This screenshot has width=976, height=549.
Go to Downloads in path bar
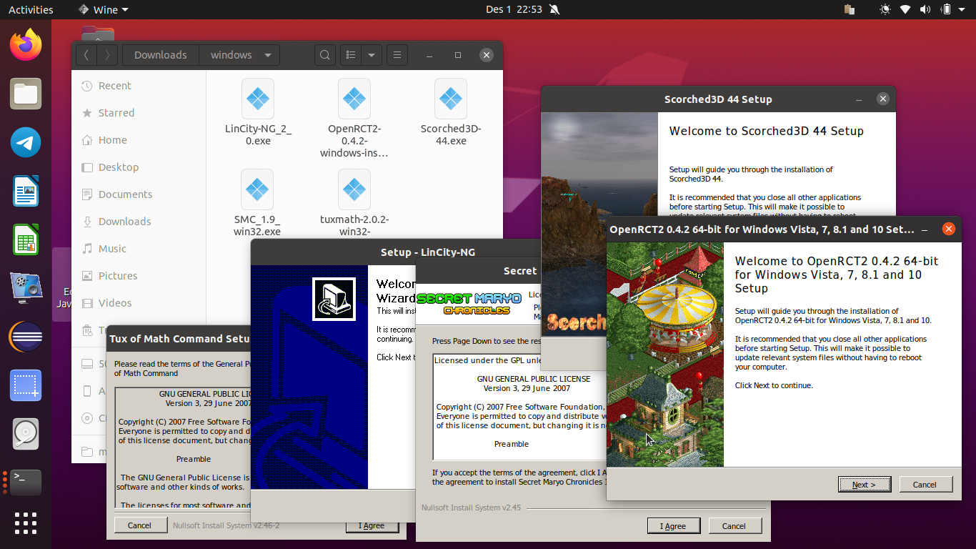coord(161,55)
